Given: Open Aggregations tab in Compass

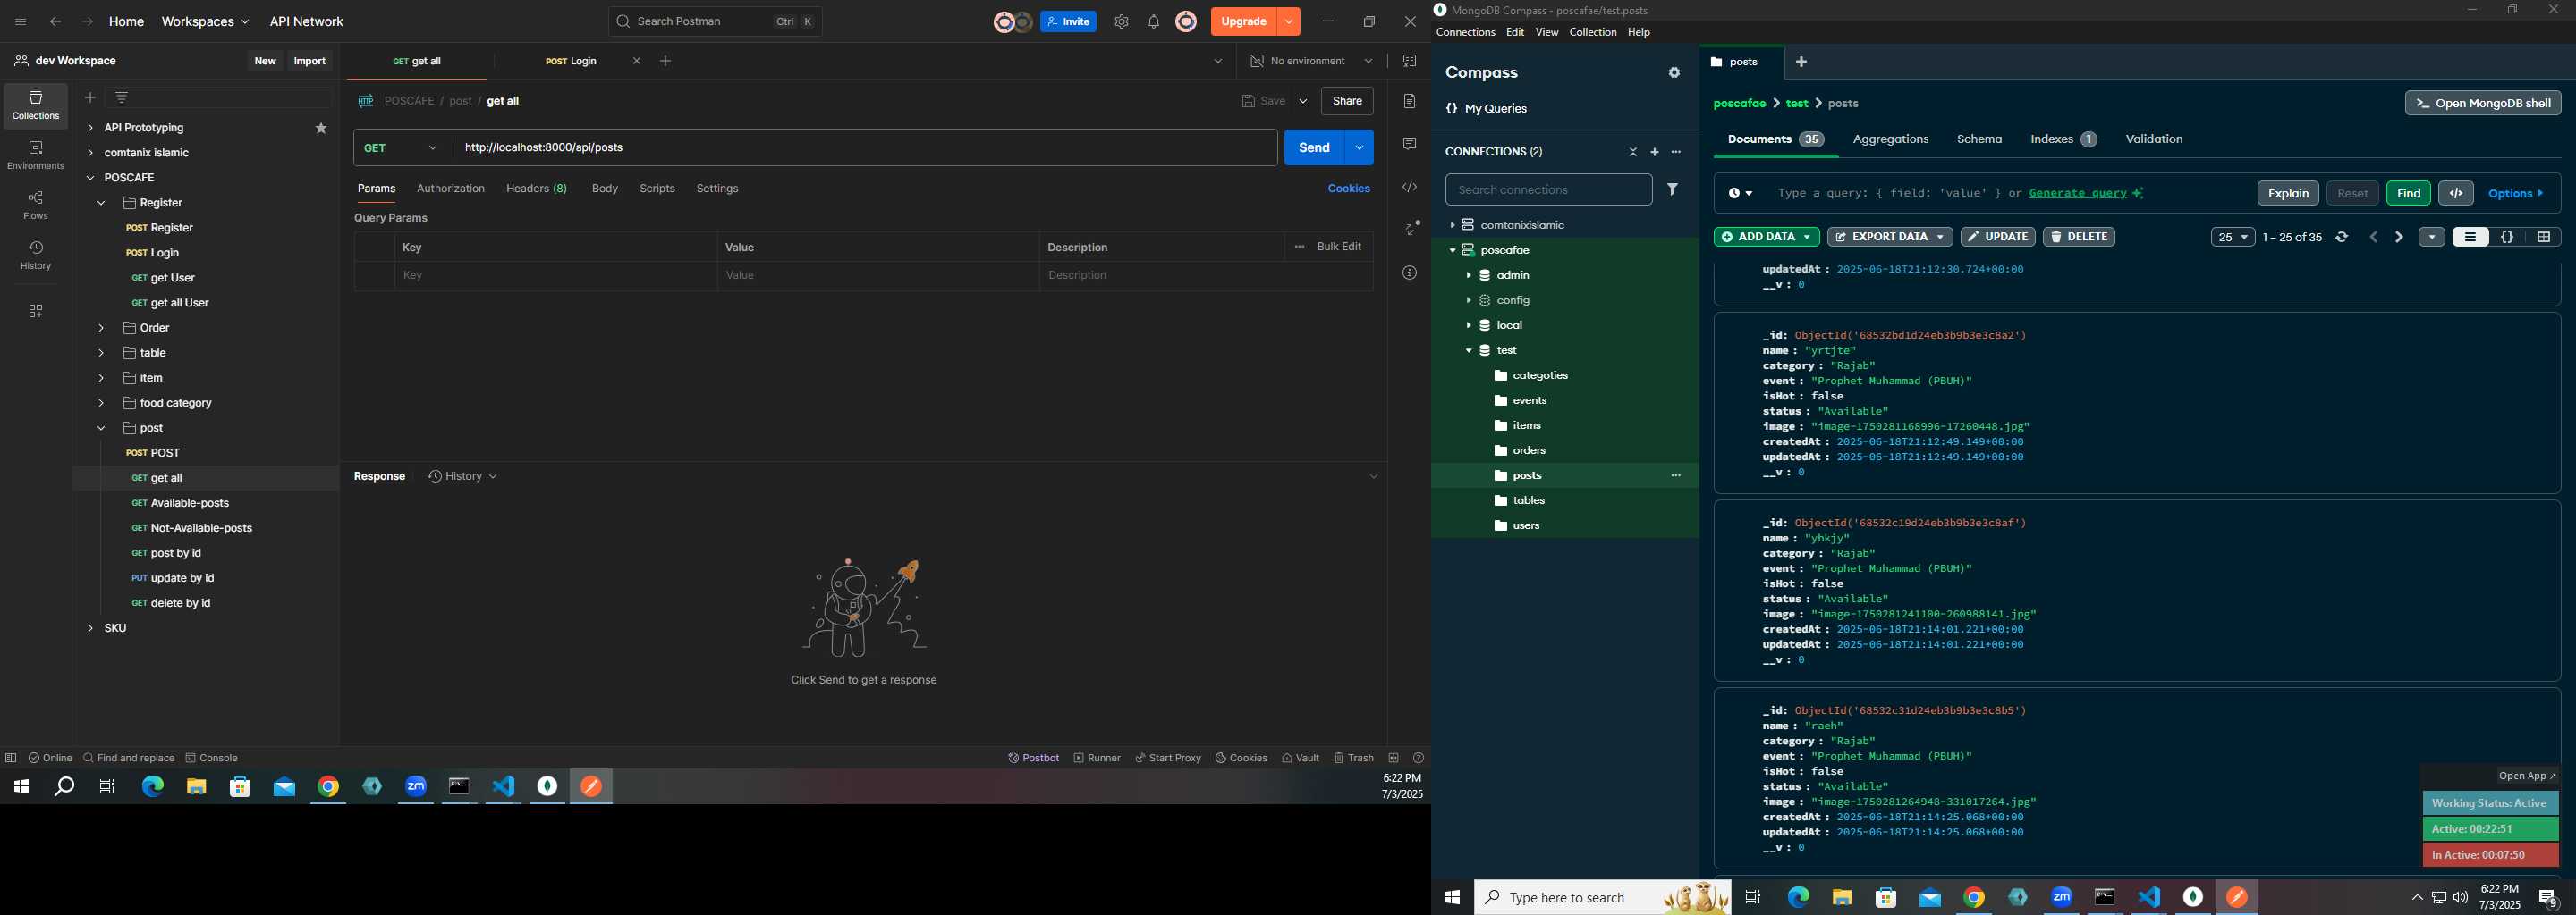Looking at the screenshot, I should pyautogui.click(x=1890, y=139).
